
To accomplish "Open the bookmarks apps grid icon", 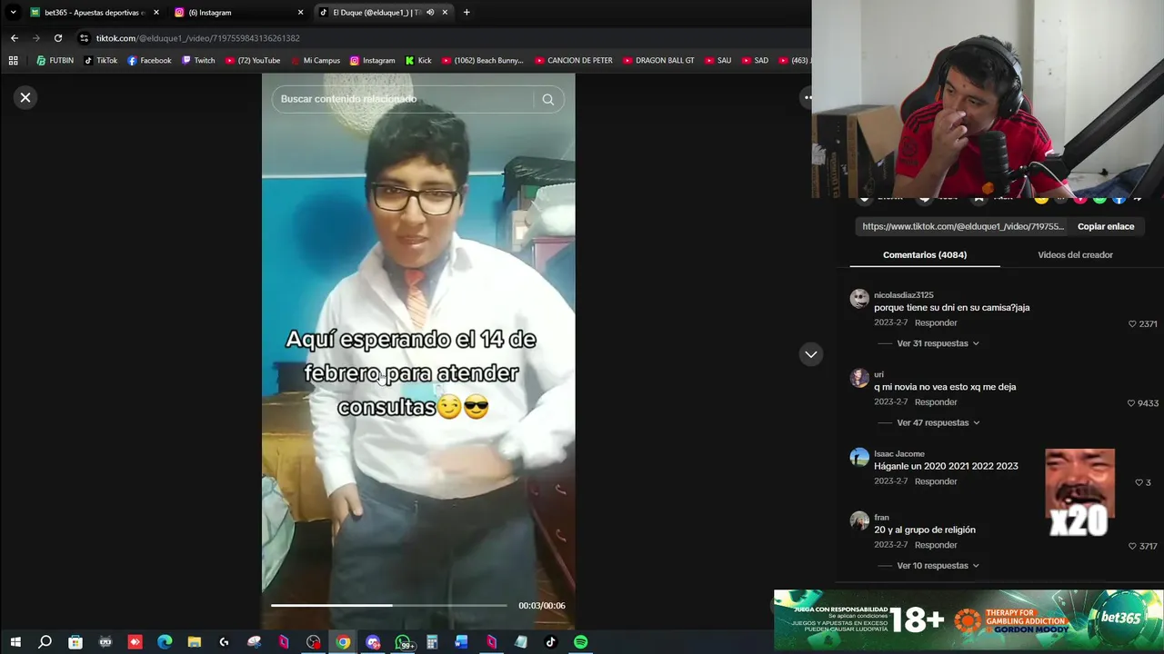I will pos(13,61).
